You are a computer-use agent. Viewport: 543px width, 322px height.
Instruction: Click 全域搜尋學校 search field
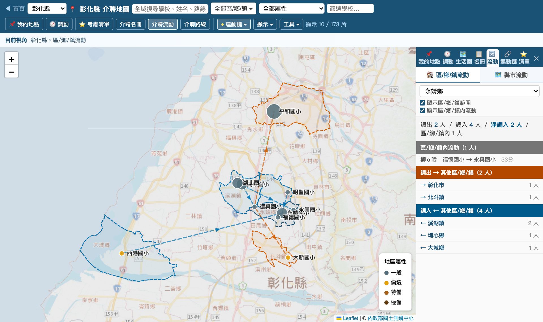(x=170, y=9)
